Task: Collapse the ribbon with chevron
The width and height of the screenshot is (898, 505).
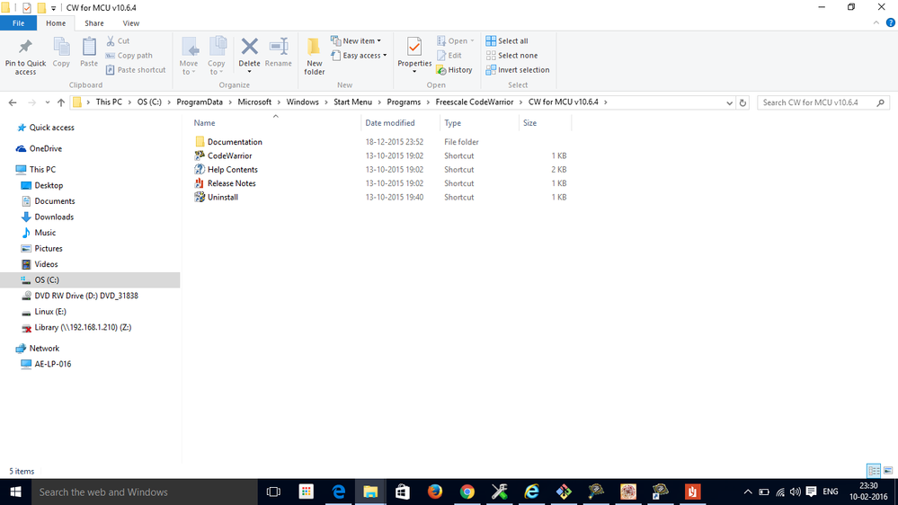Action: (x=876, y=22)
